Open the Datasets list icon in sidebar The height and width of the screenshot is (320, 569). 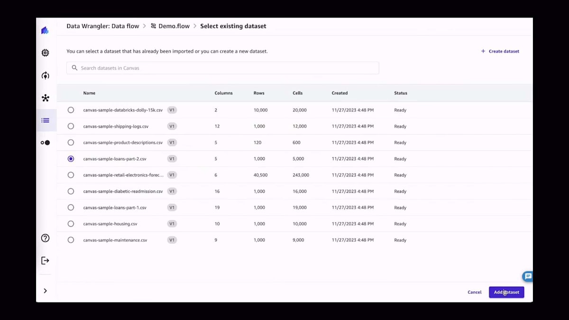(x=45, y=120)
